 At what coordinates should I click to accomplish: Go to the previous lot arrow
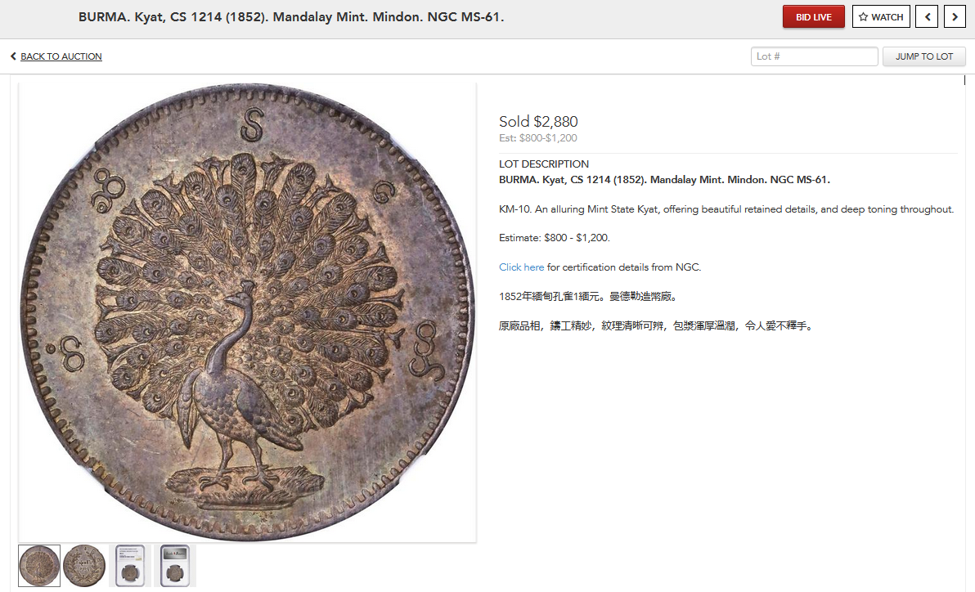[927, 17]
